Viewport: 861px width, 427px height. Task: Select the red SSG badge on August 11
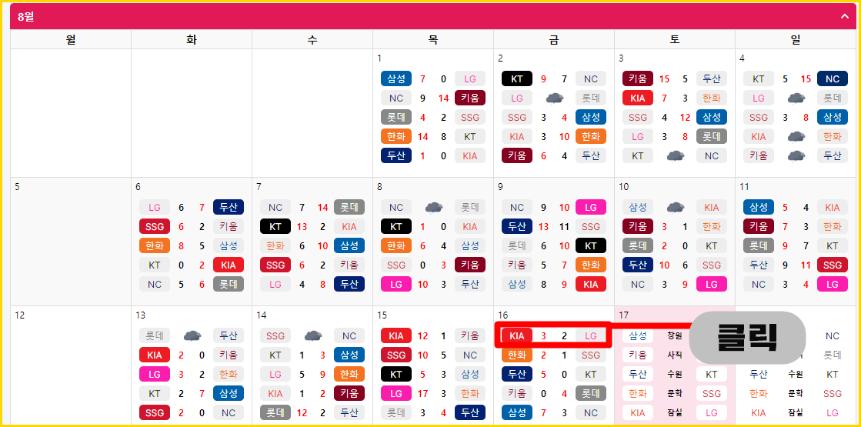(x=833, y=265)
